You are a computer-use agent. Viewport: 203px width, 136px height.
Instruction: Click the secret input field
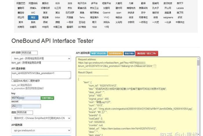pyautogui.click(x=26, y=106)
